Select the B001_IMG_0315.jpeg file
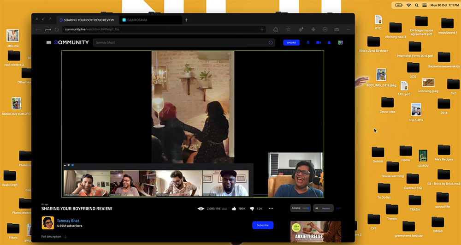Image resolution: width=461 pixels, height=245 pixels. click(x=381, y=78)
